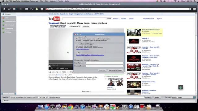Image resolution: width=198 pixels, height=111 pixels.
Task: Open the Help menu
Action: click(x=67, y=1)
